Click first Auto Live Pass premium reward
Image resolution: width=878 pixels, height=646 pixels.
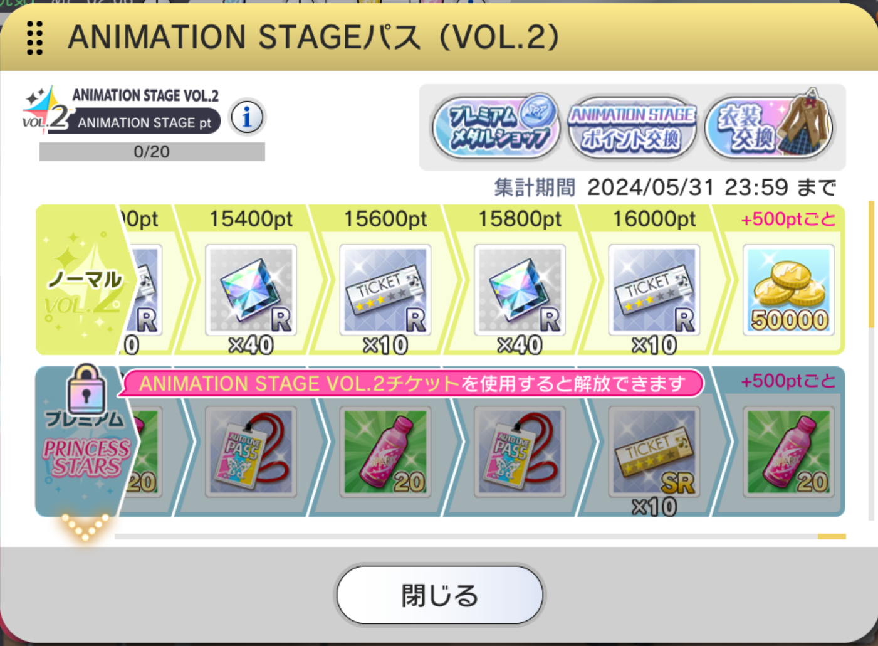(251, 452)
